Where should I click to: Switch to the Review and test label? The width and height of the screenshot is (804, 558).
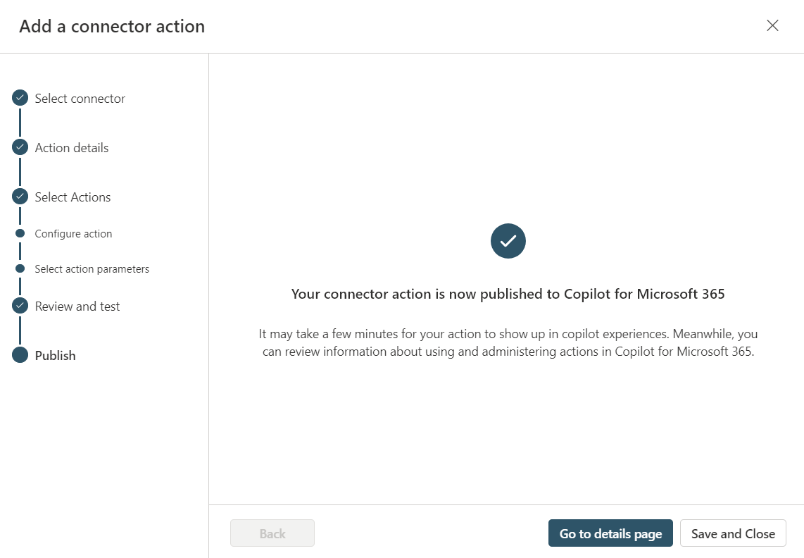77,306
